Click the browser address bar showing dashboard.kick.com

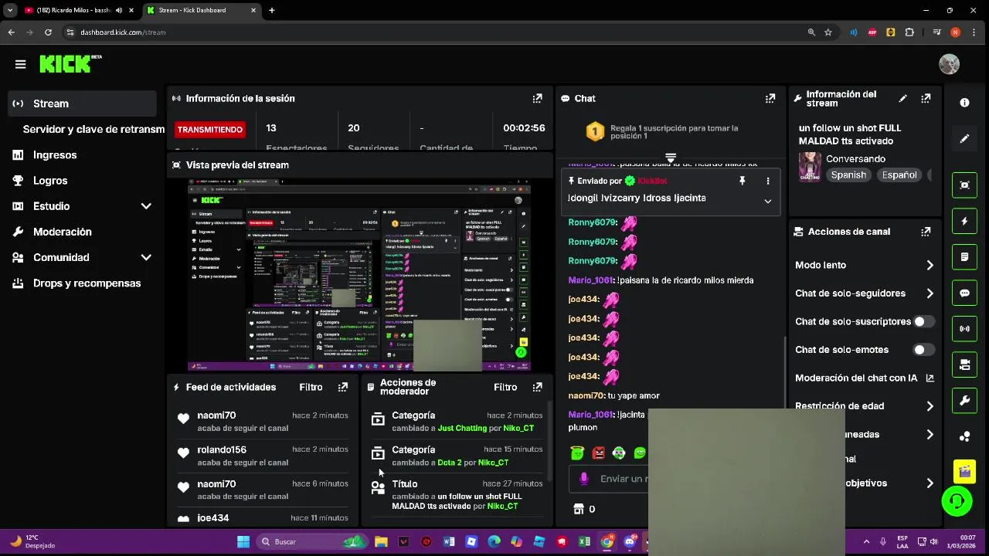[433, 32]
